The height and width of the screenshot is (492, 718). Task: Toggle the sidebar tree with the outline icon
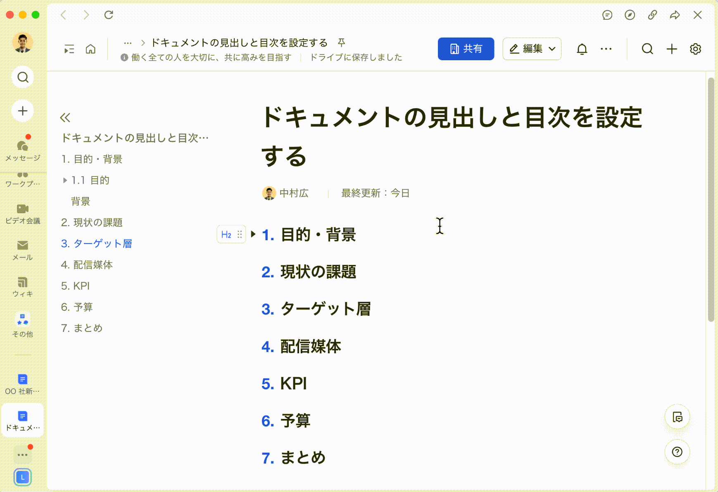[69, 50]
